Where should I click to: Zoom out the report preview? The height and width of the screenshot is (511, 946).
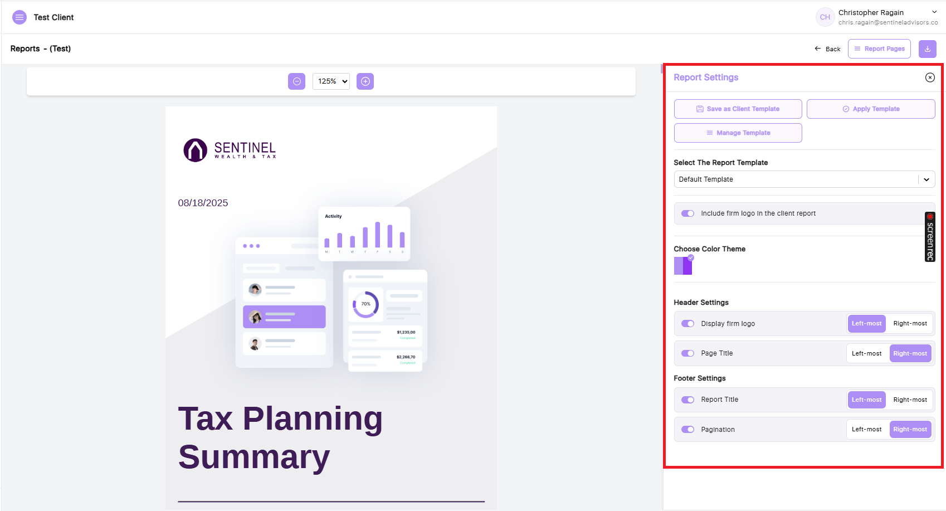point(296,81)
